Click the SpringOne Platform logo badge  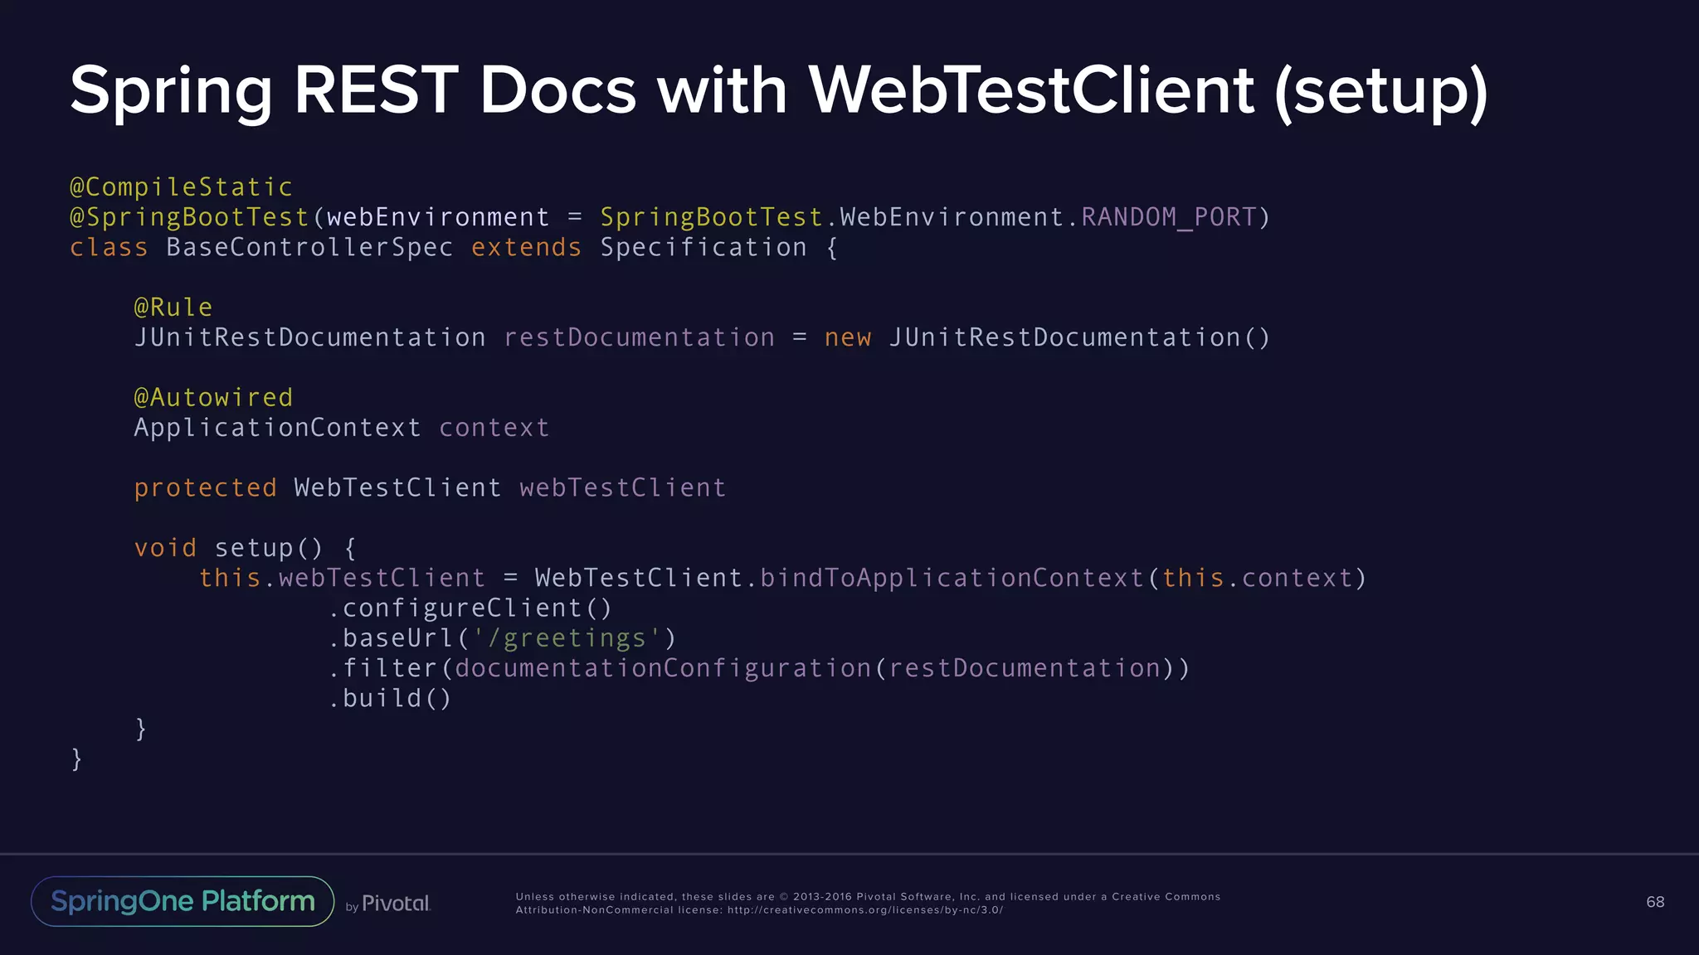click(183, 901)
